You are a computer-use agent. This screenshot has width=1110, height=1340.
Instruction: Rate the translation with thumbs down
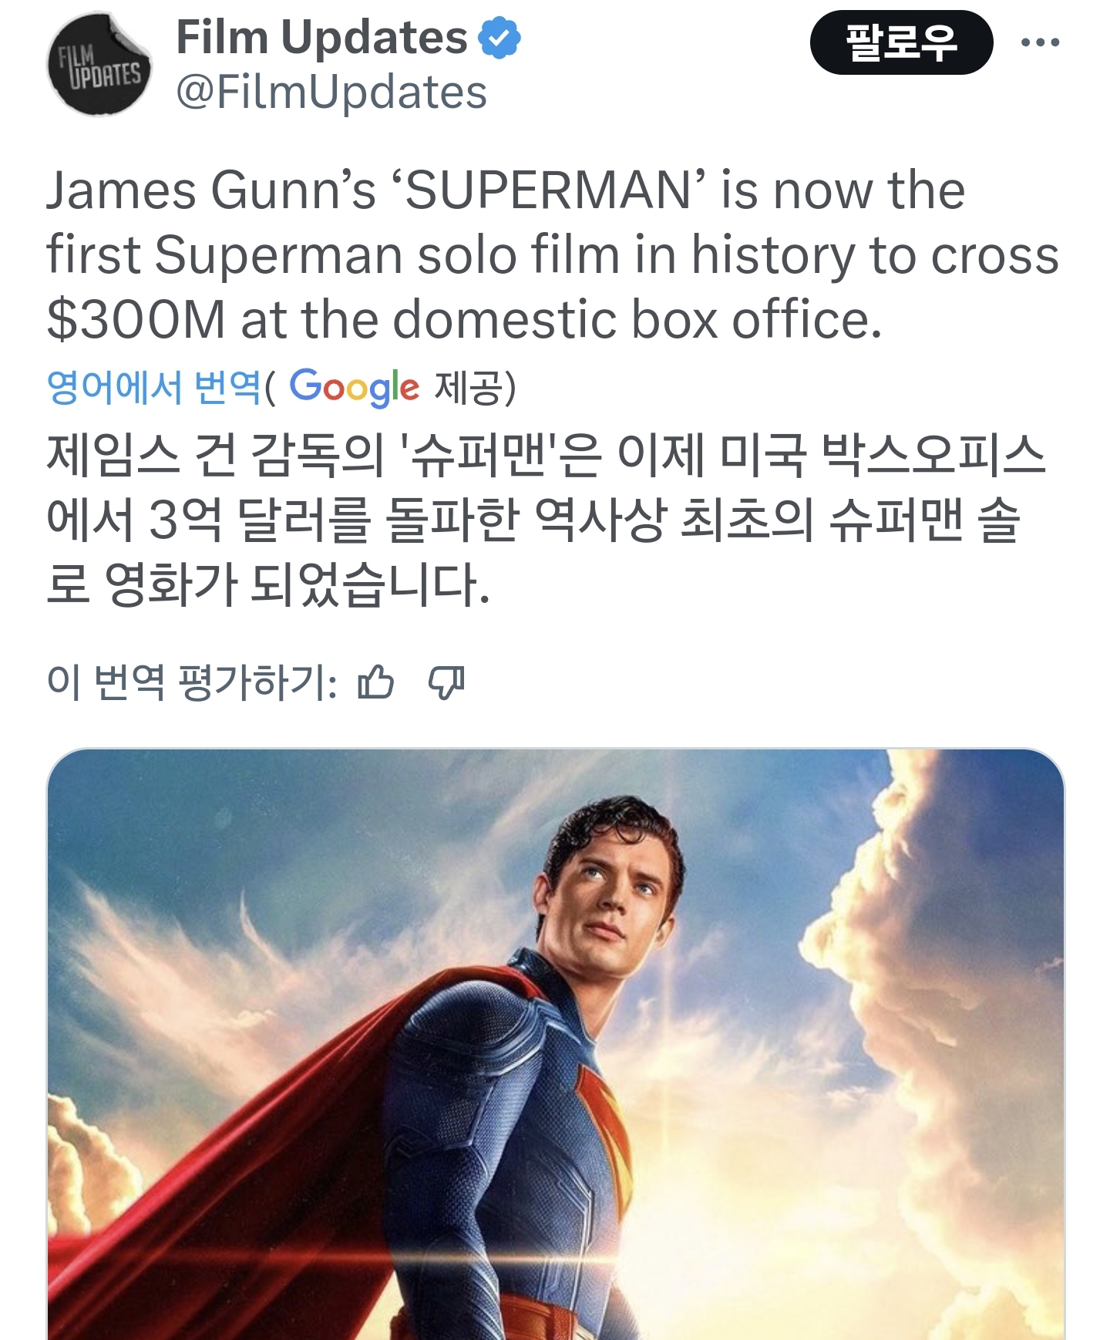(446, 682)
